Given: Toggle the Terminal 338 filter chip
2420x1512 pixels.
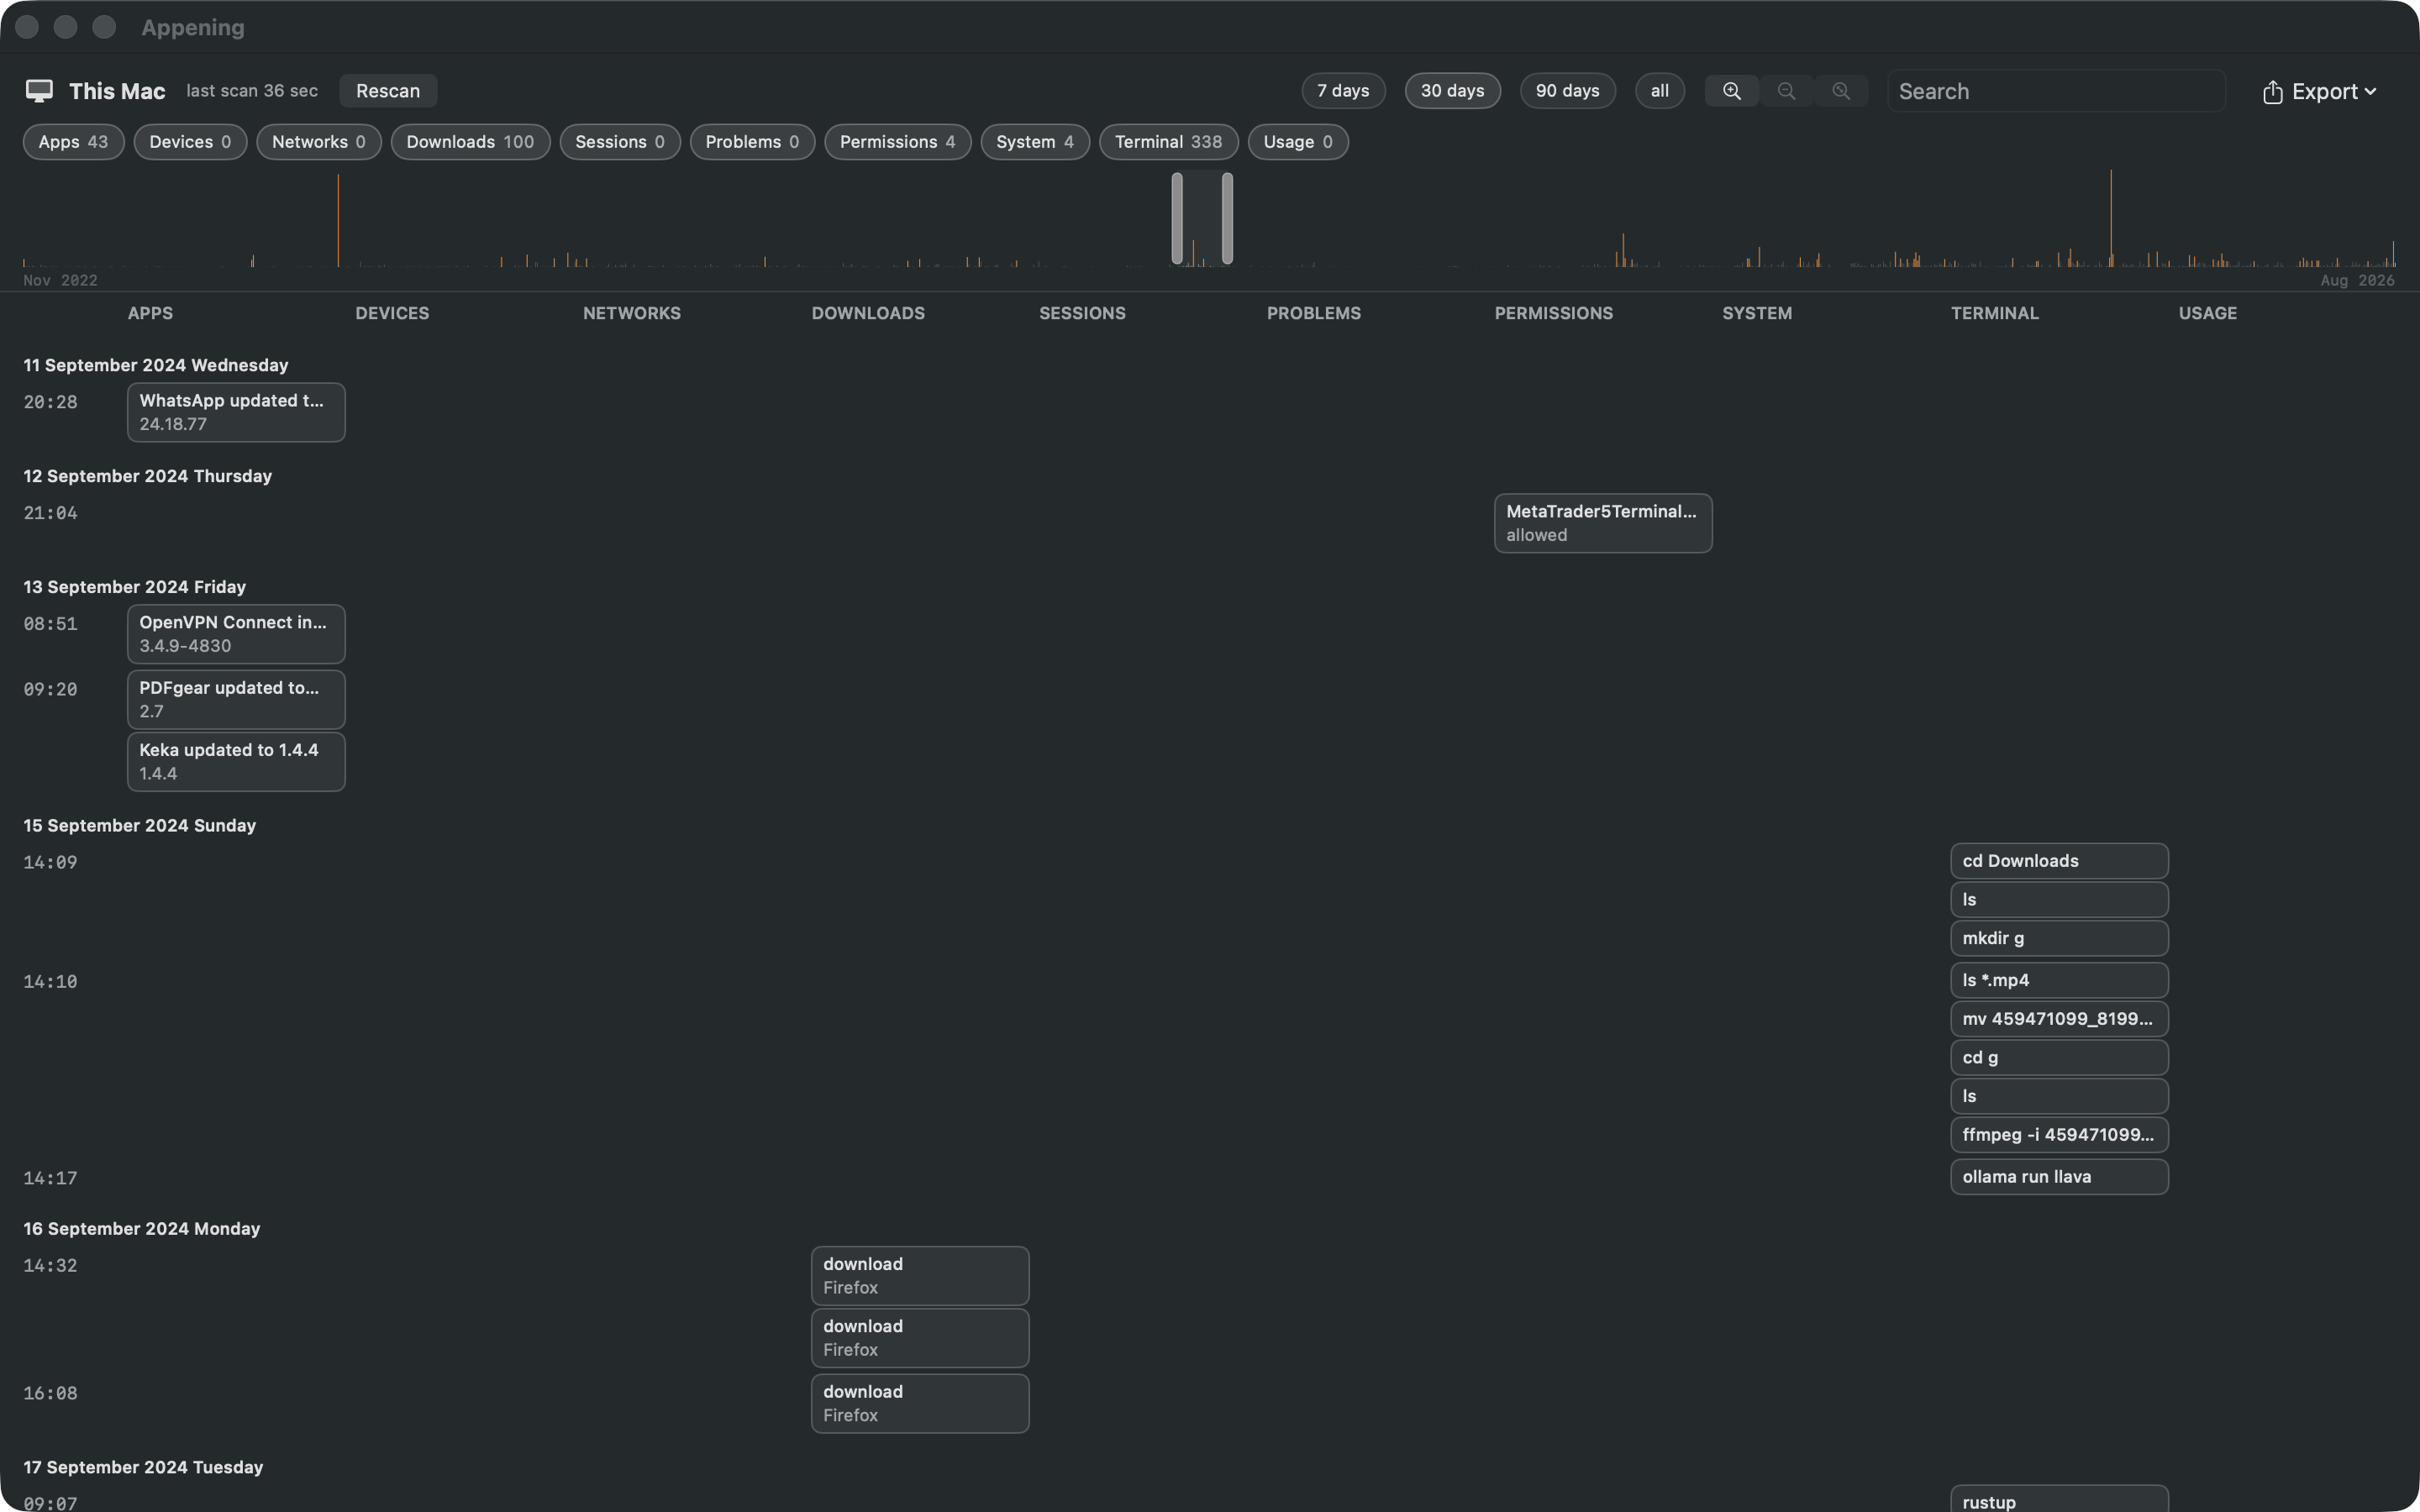Looking at the screenshot, I should point(1168,142).
